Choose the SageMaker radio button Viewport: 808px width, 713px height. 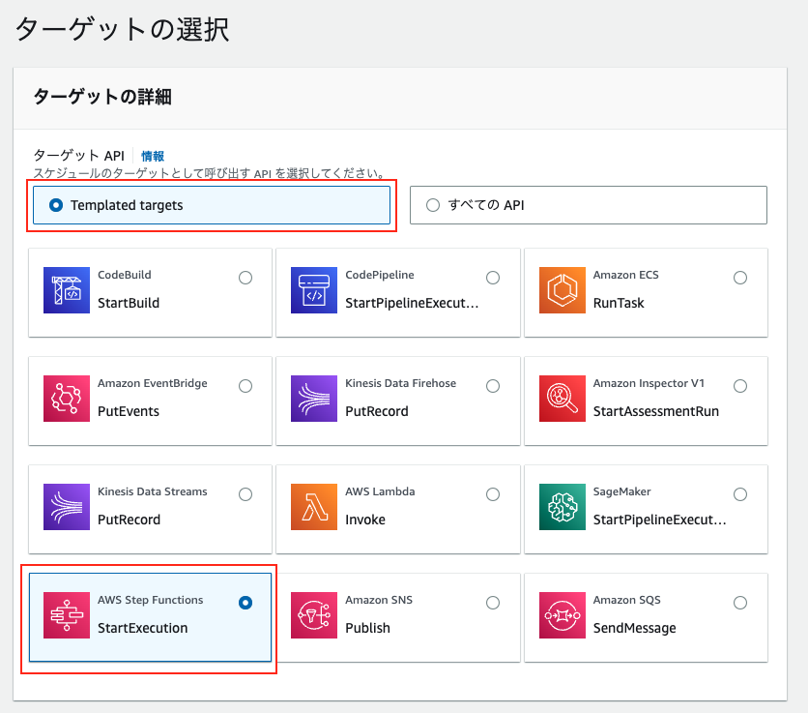pyautogui.click(x=740, y=494)
